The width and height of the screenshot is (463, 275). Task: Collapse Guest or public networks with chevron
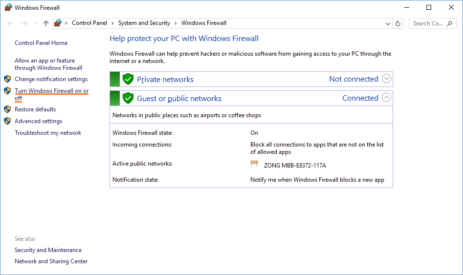[x=386, y=98]
